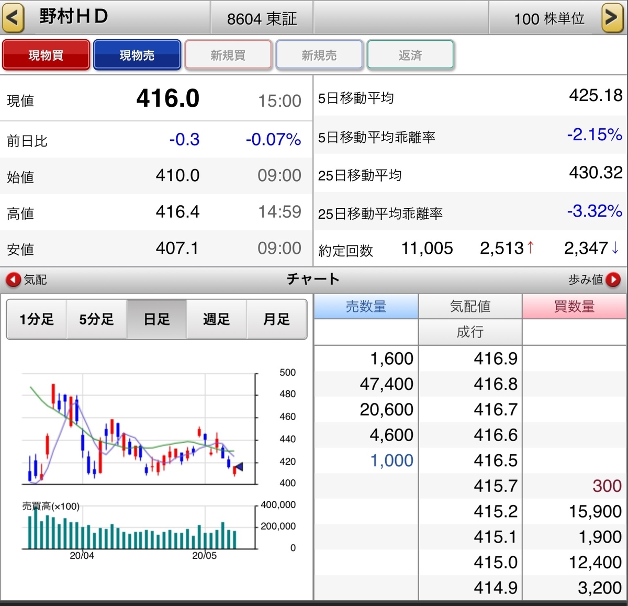Select ask price 416.8
Viewport: 628px width, 606px height.
point(496,384)
